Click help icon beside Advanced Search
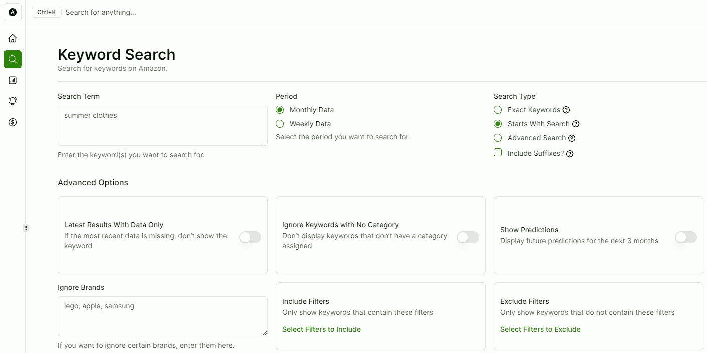The image size is (707, 353). (572, 138)
